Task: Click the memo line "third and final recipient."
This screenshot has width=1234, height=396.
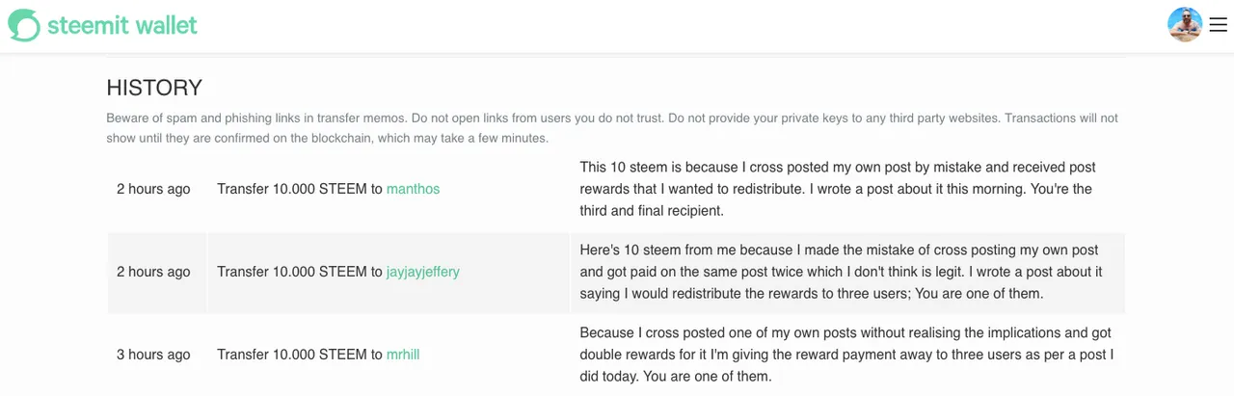Action: [x=652, y=211]
